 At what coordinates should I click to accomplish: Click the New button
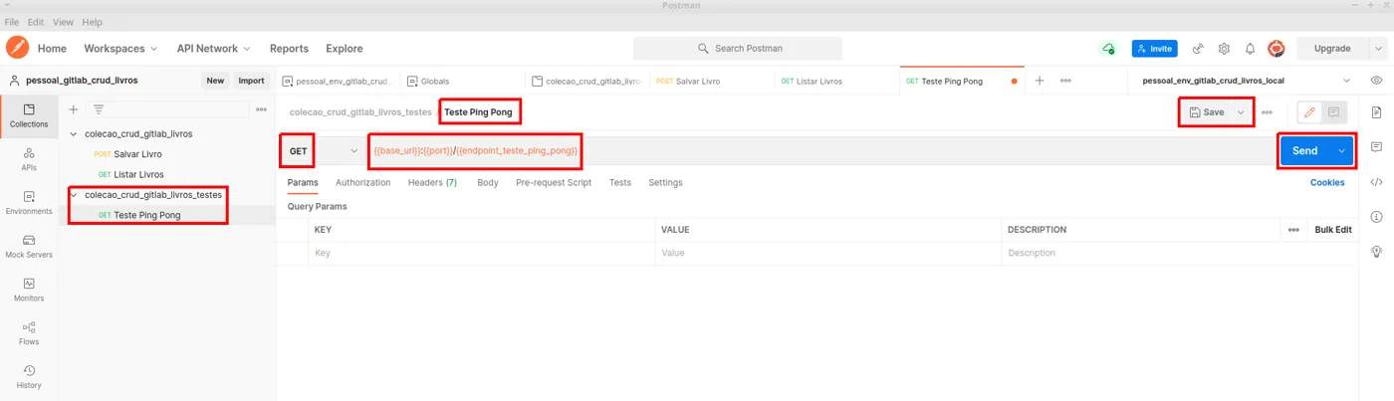[x=215, y=81]
